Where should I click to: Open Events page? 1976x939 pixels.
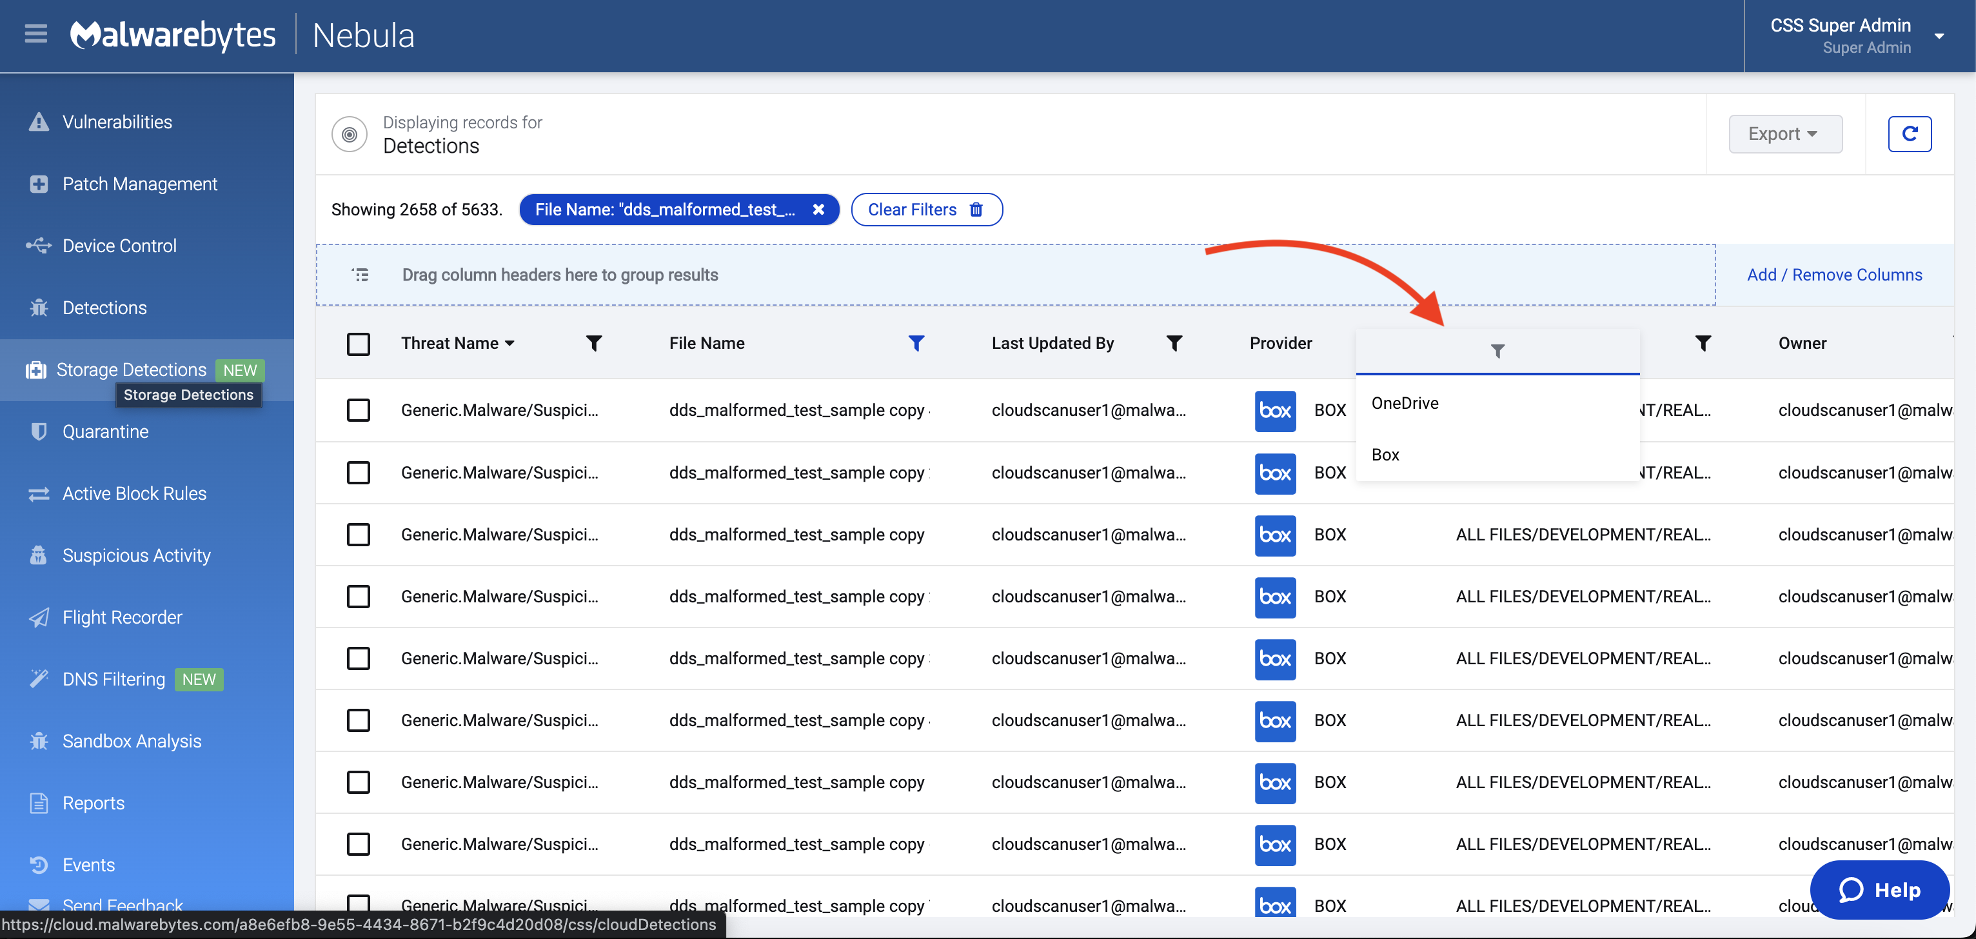click(x=88, y=865)
